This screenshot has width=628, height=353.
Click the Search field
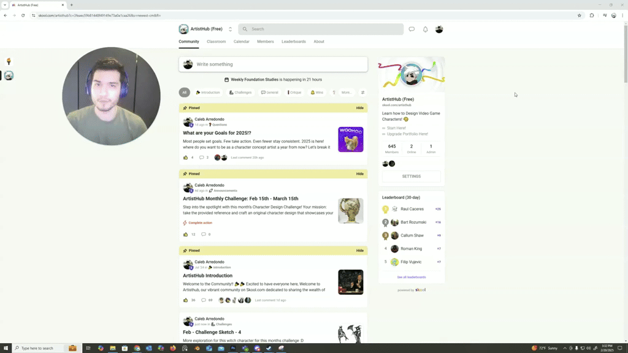(321, 29)
